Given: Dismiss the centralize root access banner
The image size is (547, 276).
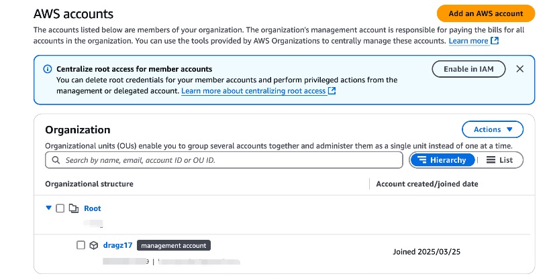Looking at the screenshot, I should [x=519, y=69].
